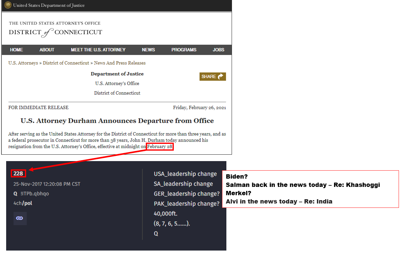Image resolution: width=402 pixels, height=253 pixels.
Task: Click the line USA_leadership change
Action: 185,174
